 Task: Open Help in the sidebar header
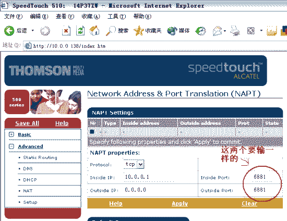point(62,123)
